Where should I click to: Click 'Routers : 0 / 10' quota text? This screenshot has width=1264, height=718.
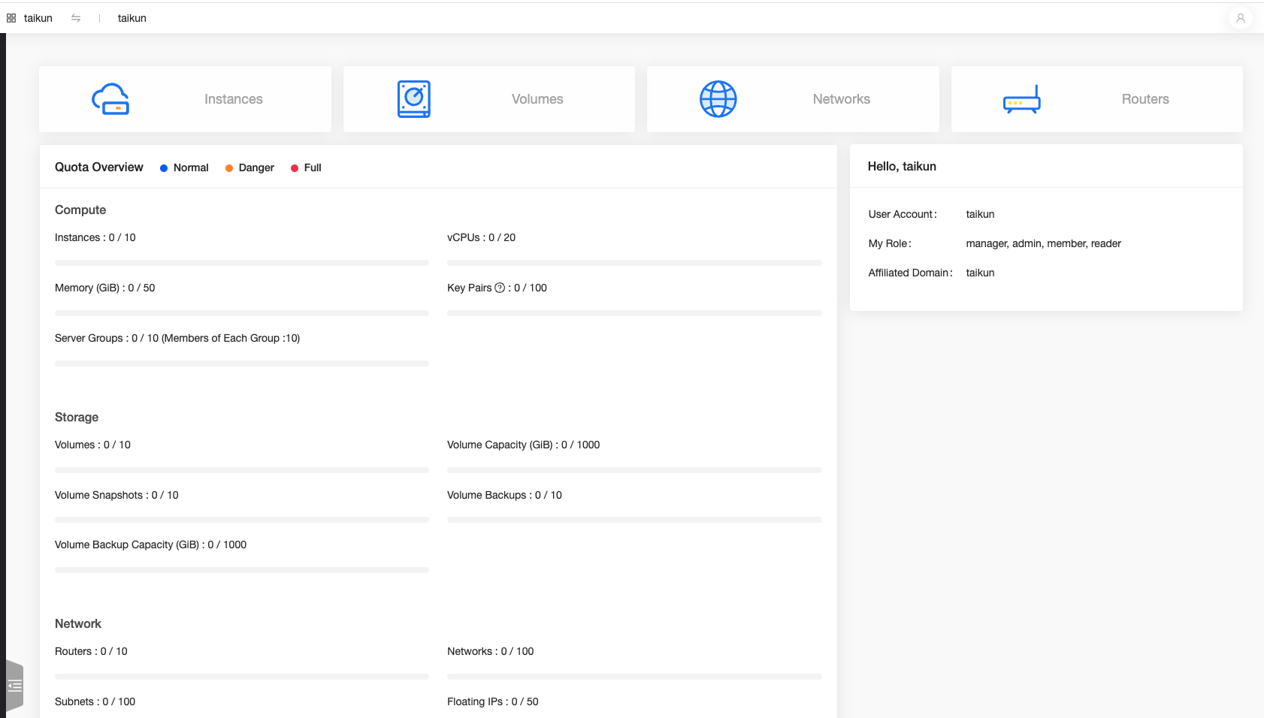pos(92,651)
